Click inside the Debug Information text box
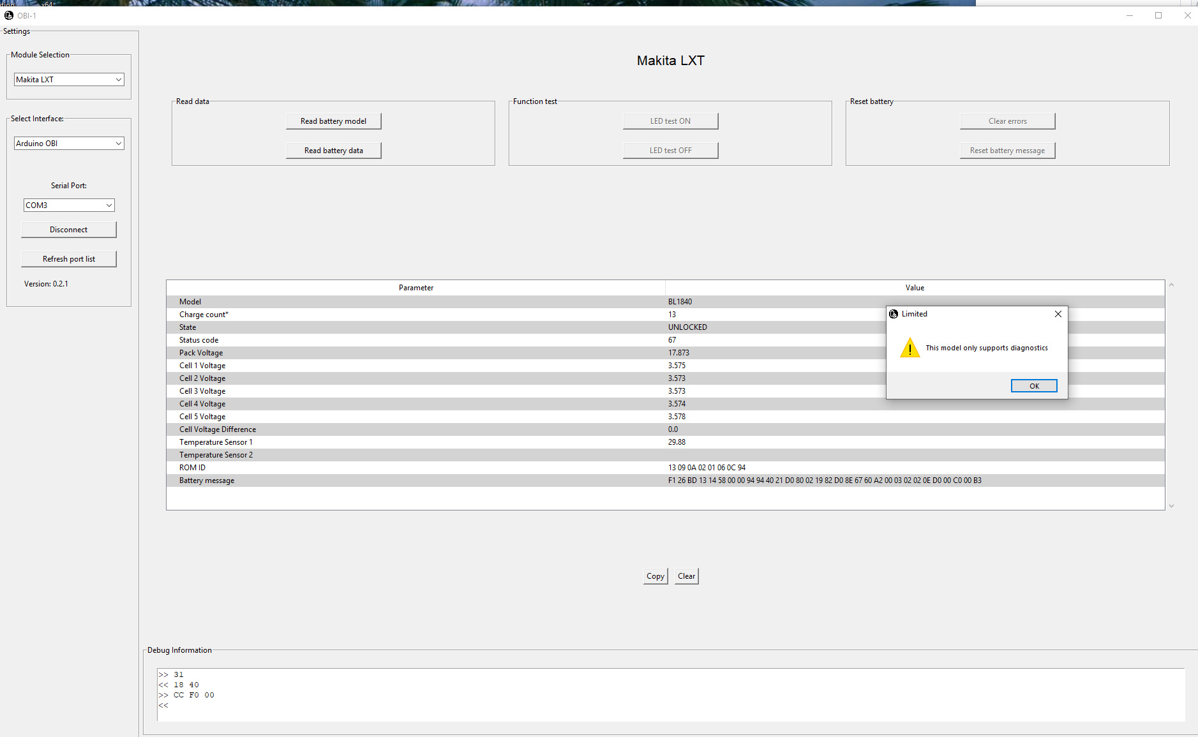 pyautogui.click(x=670, y=694)
